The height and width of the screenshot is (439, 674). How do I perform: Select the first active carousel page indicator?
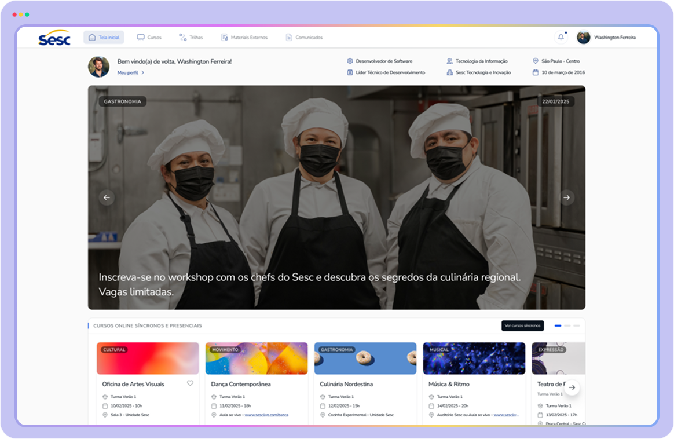(x=558, y=325)
